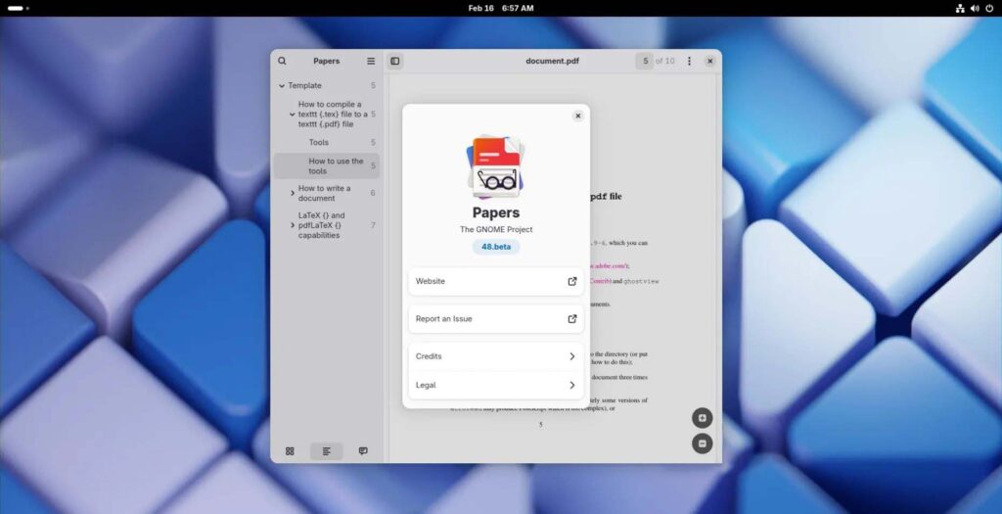Click the 'of 10' page count text
This screenshot has width=1002, height=514.
(x=664, y=61)
